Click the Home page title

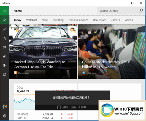pyautogui.click(x=18, y=11)
